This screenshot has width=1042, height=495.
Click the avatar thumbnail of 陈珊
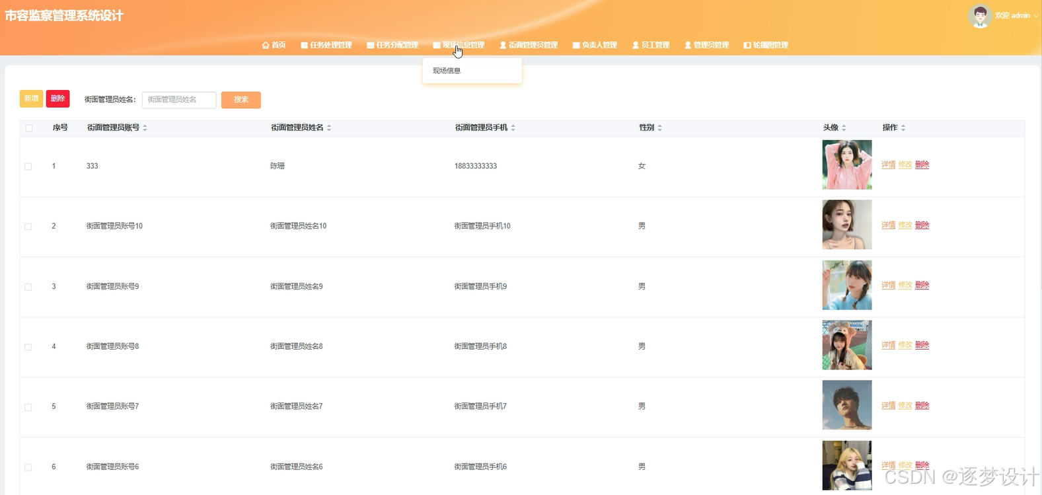point(847,165)
